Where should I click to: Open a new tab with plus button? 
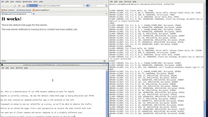(x=33, y=14)
